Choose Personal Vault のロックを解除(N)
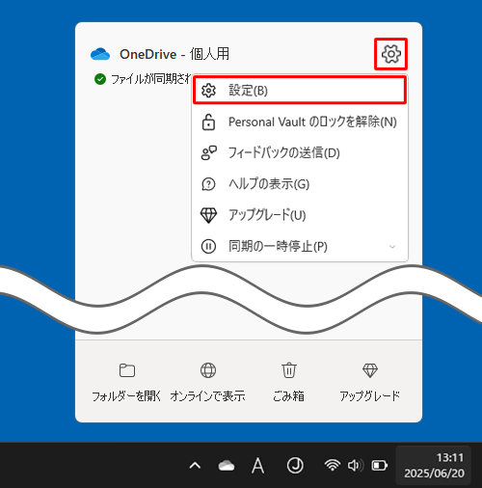482x488 pixels. click(300, 122)
